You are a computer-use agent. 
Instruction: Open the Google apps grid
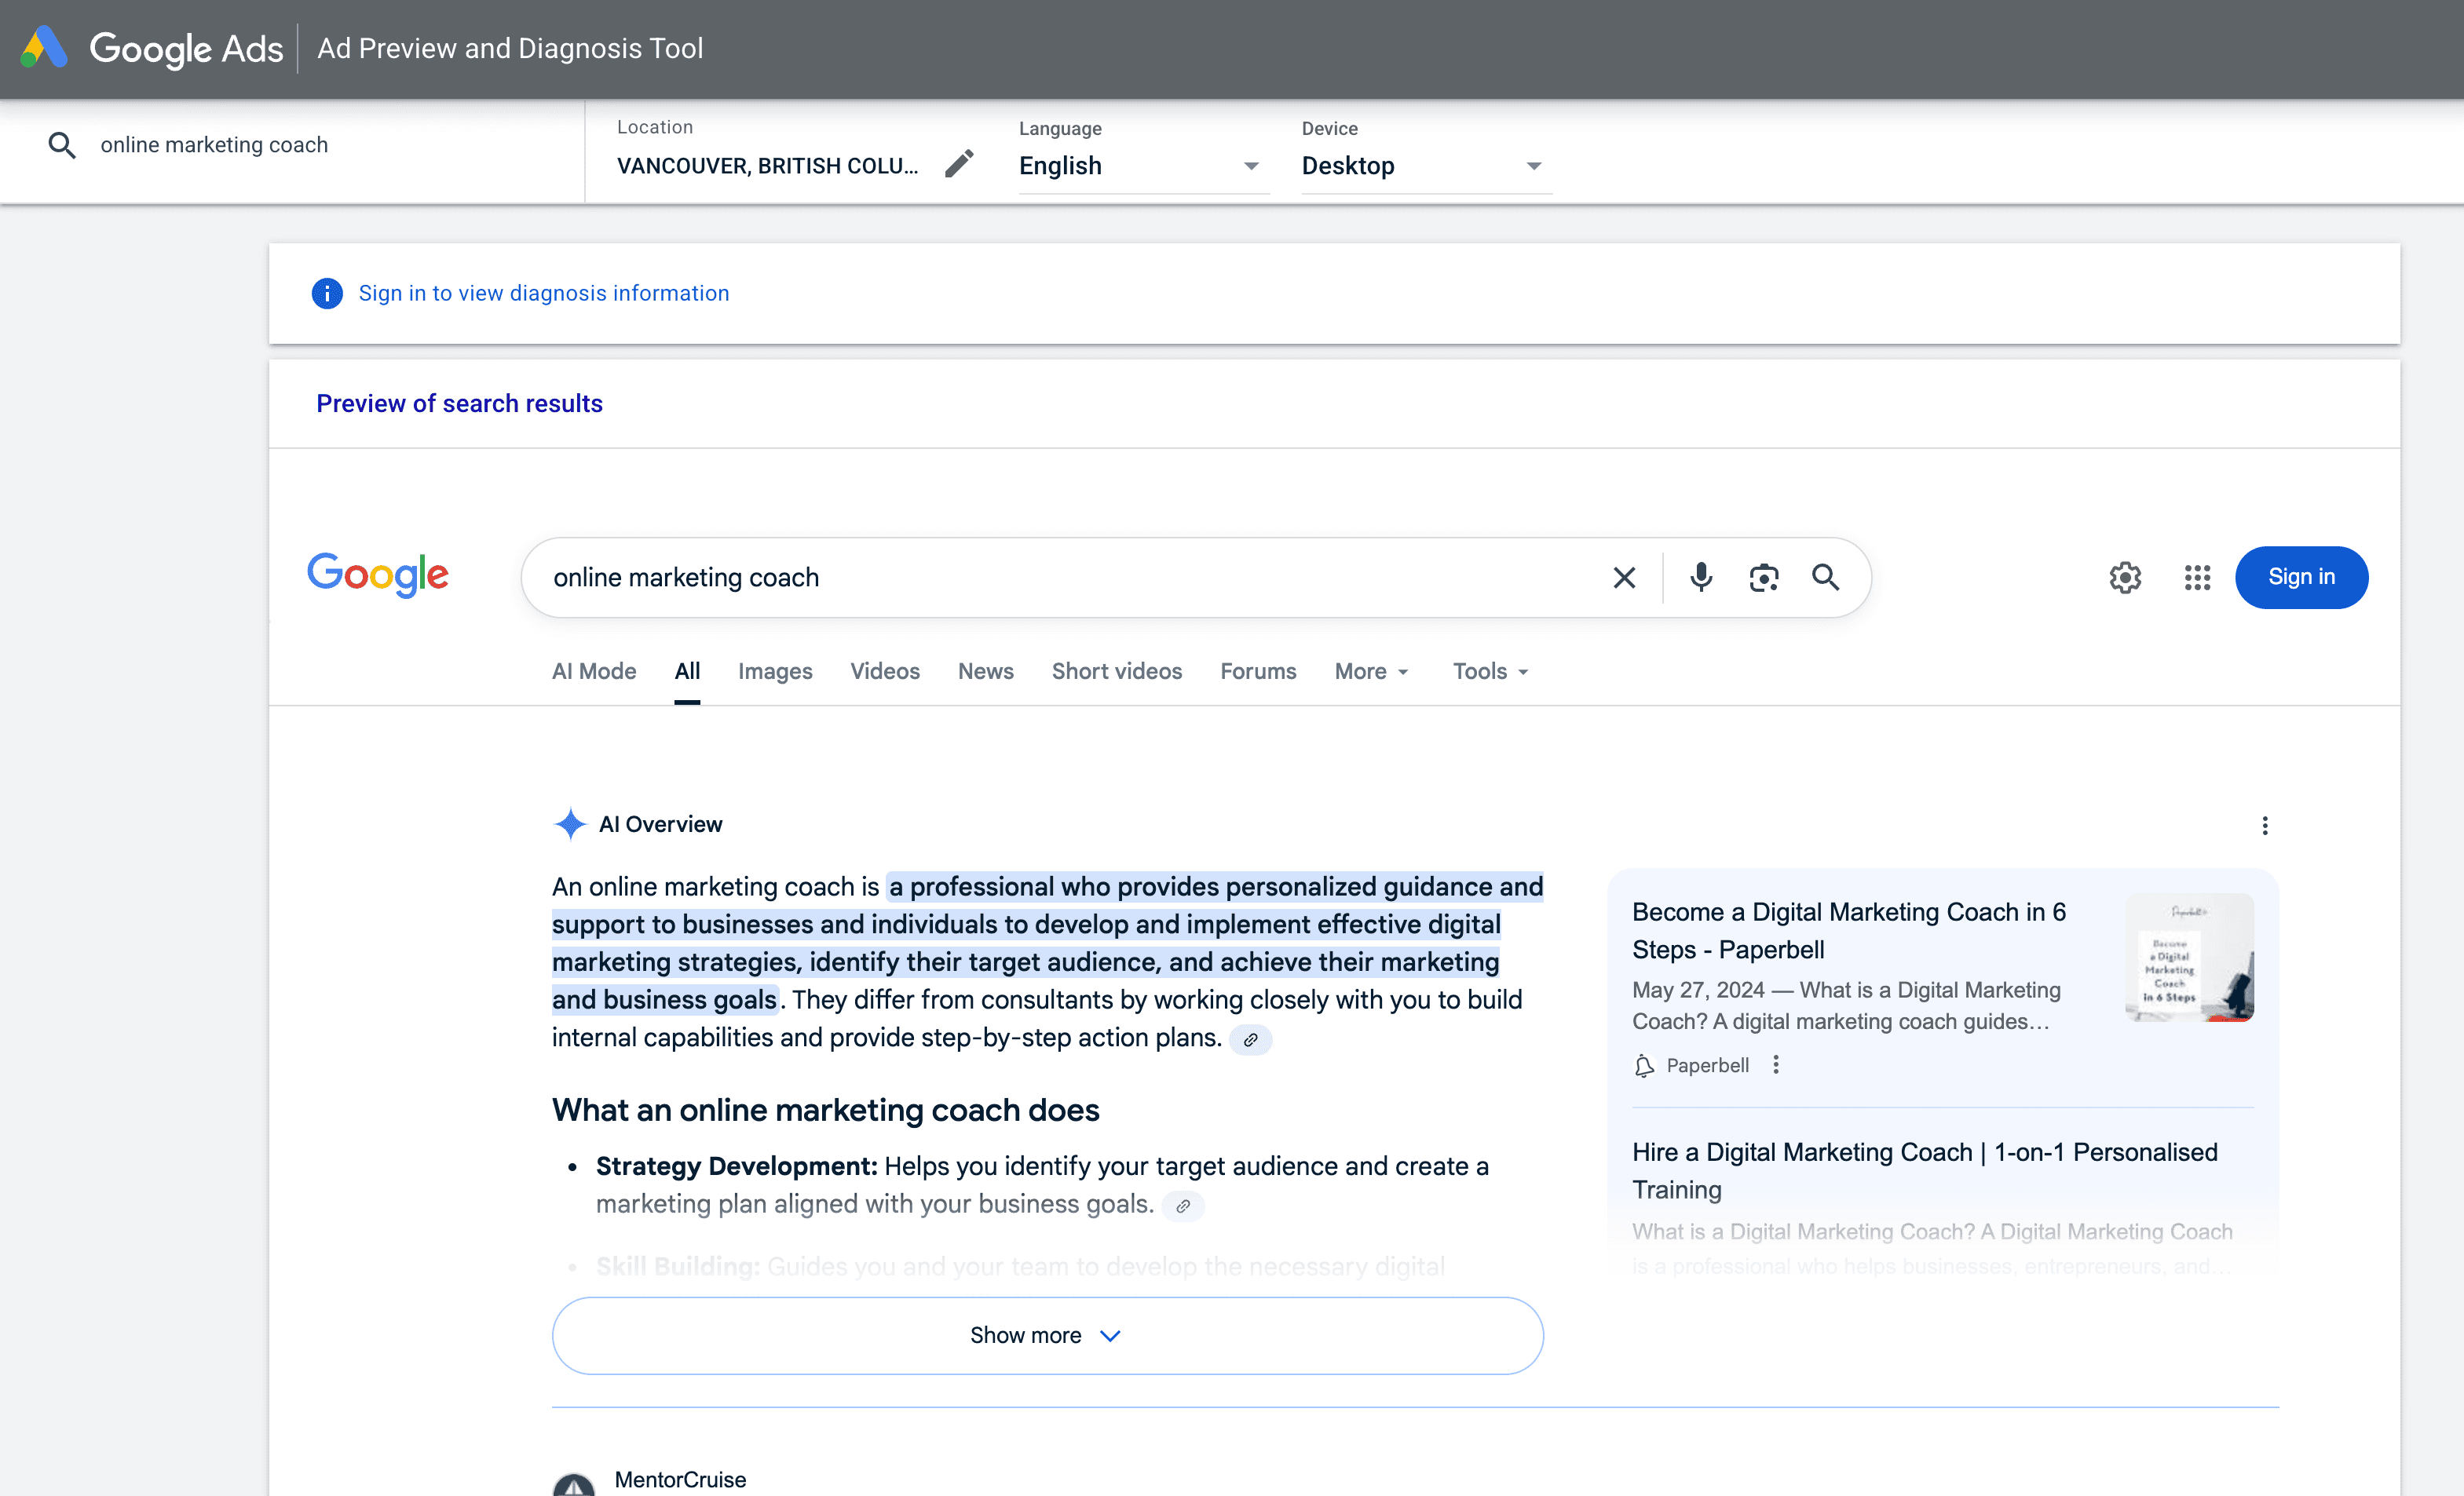pyautogui.click(x=2197, y=578)
